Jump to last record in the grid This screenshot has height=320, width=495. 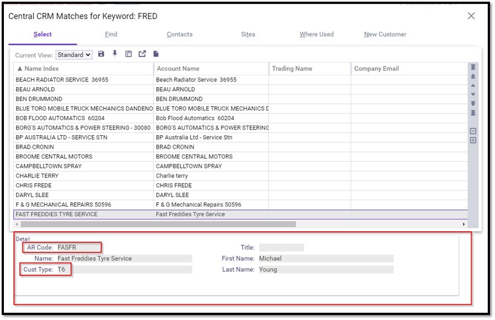[473, 113]
